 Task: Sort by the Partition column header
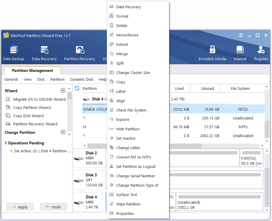point(90,88)
